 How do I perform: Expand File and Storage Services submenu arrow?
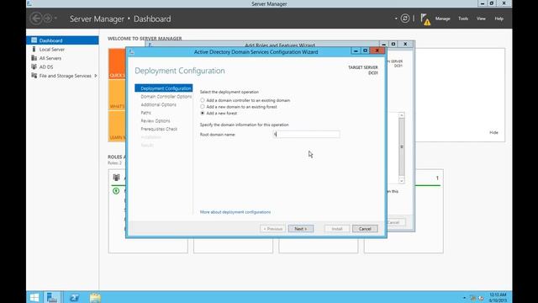click(x=96, y=76)
